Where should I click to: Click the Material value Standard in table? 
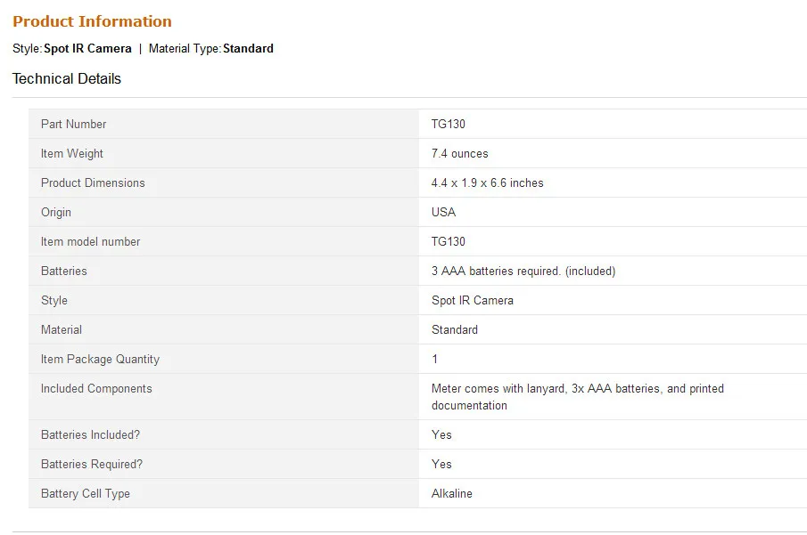pos(455,329)
